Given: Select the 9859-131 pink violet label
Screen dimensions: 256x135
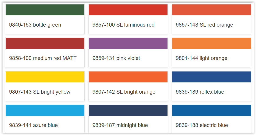Looking at the screenshot, I should [116, 58].
